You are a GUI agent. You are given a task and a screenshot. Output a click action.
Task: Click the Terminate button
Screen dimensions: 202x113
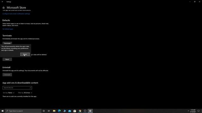(x=7, y=43)
